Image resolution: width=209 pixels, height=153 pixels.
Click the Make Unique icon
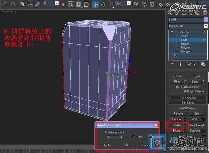189,64
